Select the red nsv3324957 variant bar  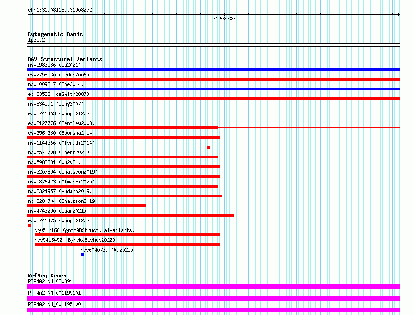coord(125,196)
